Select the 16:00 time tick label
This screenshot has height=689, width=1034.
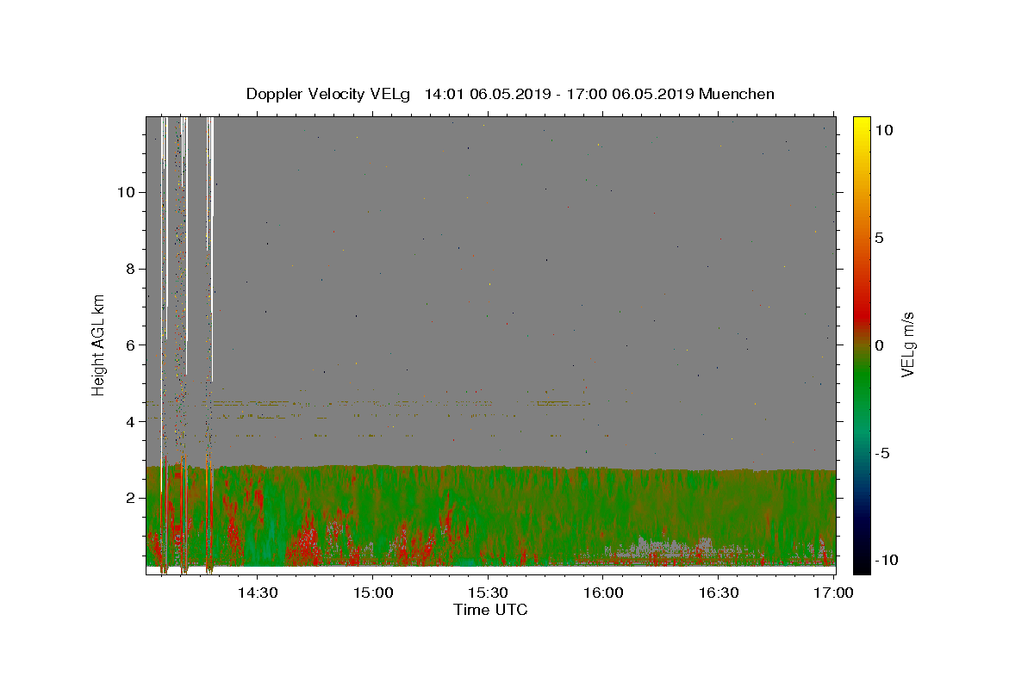(x=603, y=593)
